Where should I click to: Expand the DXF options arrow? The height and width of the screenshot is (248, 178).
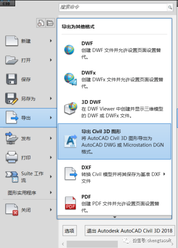point(165,174)
